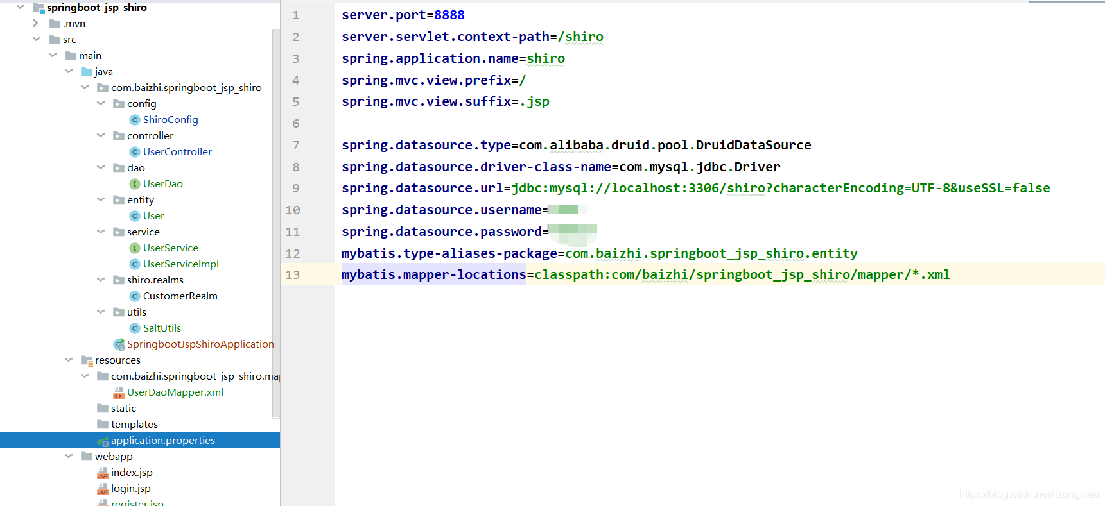Click the SaltUtils class icon
1105x506 pixels.
(x=135, y=328)
